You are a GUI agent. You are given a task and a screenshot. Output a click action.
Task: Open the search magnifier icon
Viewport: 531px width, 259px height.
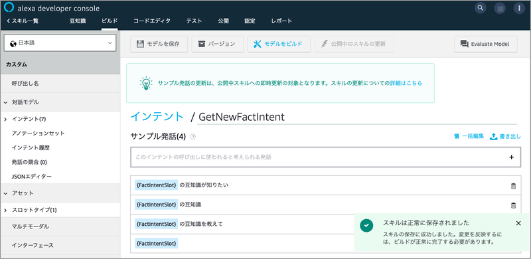[480, 8]
